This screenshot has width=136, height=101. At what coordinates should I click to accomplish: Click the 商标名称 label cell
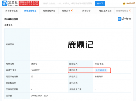pyautogui.click(x=17, y=64)
